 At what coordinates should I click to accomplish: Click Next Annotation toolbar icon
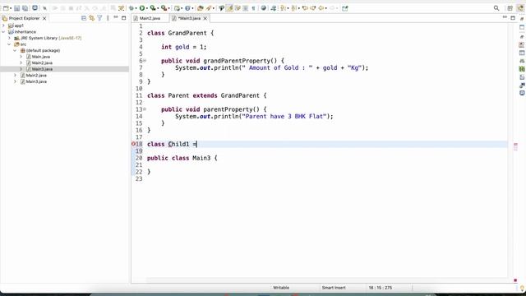click(x=283, y=8)
